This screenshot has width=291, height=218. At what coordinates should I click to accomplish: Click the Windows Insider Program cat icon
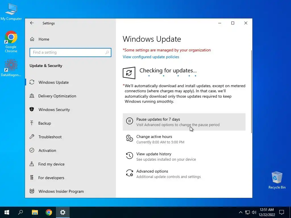(32, 191)
